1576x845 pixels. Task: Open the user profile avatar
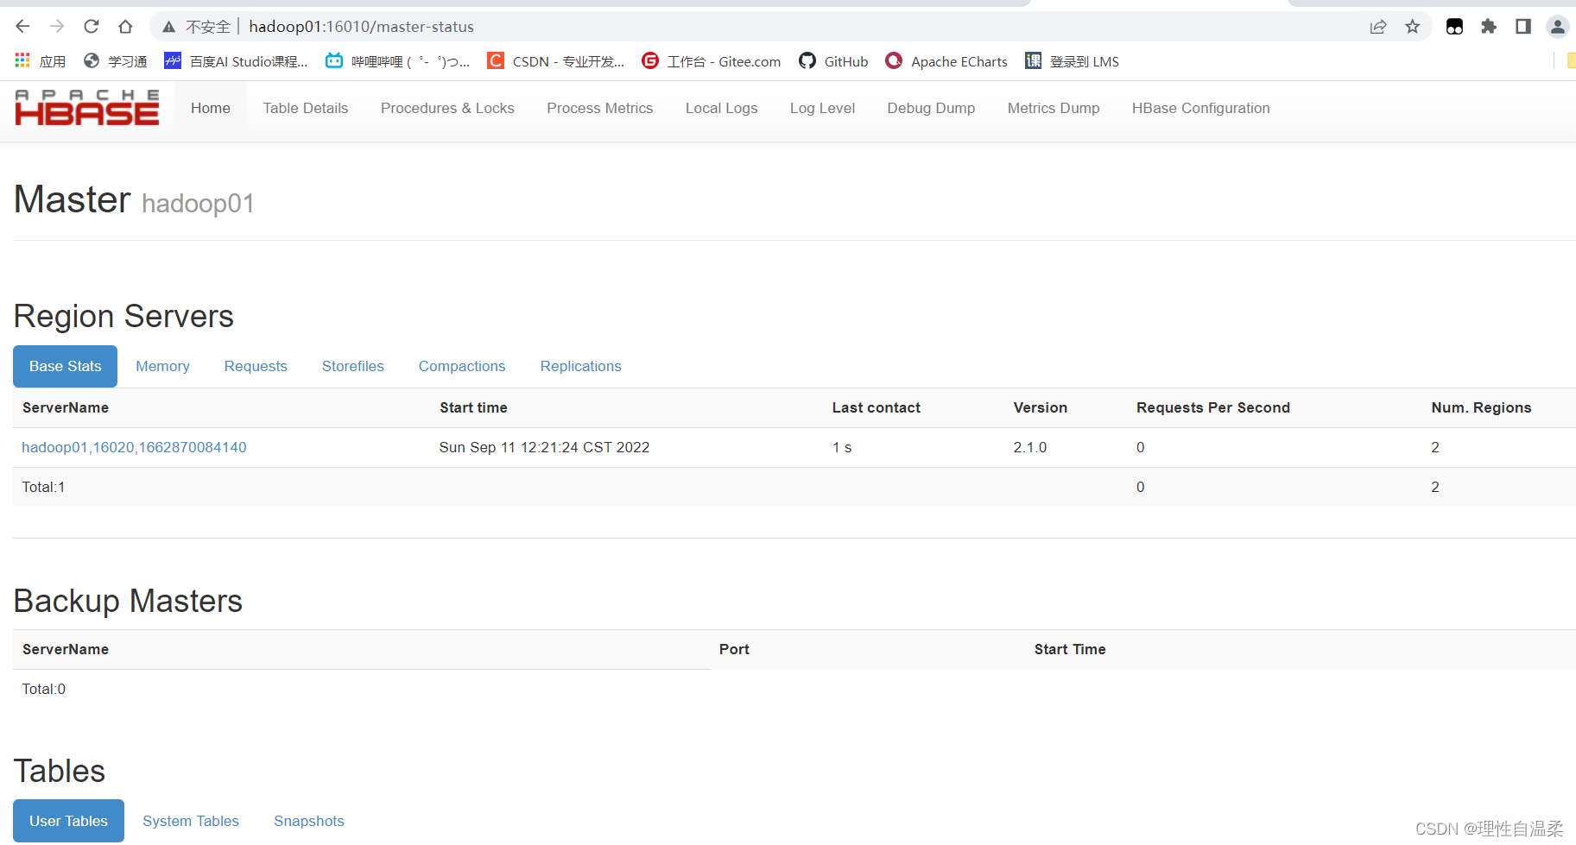click(1558, 27)
